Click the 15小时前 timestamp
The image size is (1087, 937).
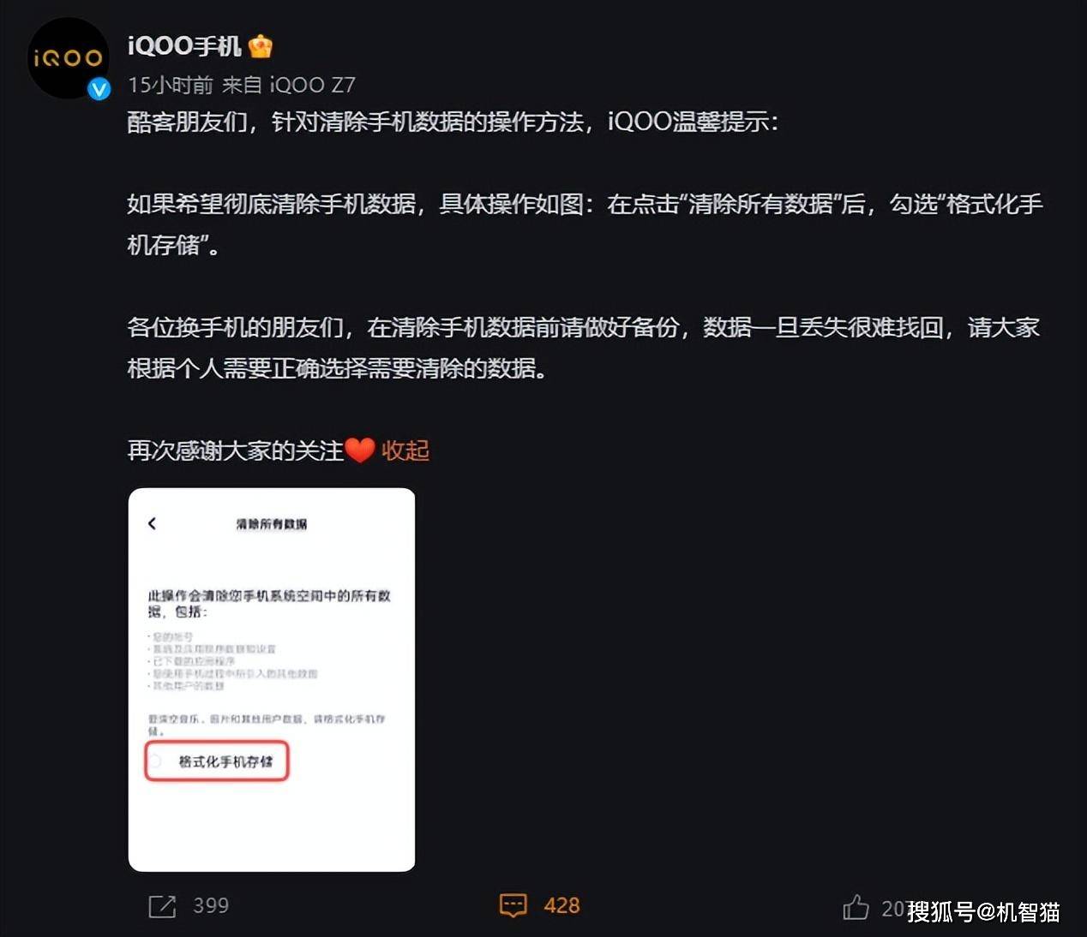[x=170, y=85]
